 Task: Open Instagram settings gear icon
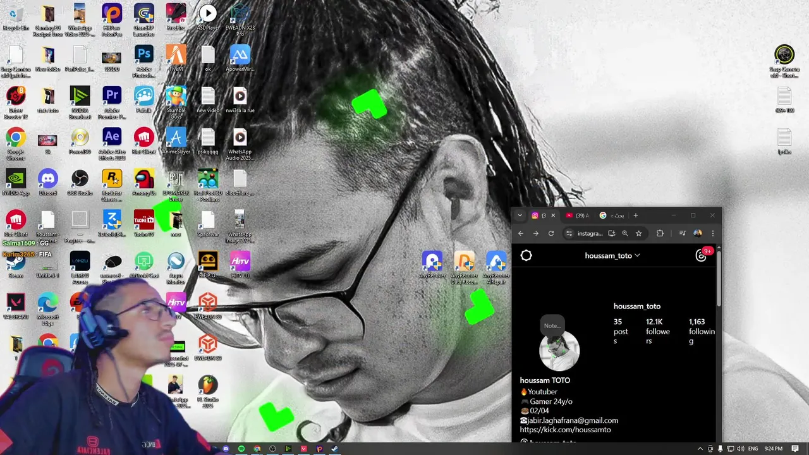526,255
